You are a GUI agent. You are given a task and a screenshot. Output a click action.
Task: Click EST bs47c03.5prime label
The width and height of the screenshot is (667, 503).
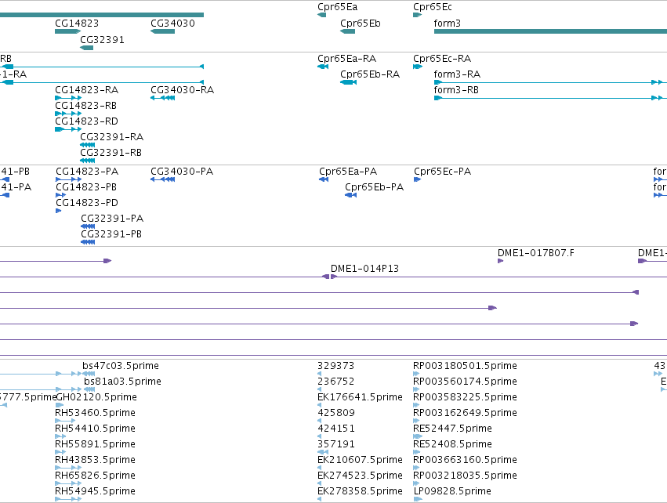[121, 366]
